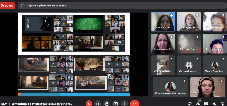Viewport: 227px width, 106px height.
Task: Raise hand using the hand icon
Action: click(x=107, y=104)
